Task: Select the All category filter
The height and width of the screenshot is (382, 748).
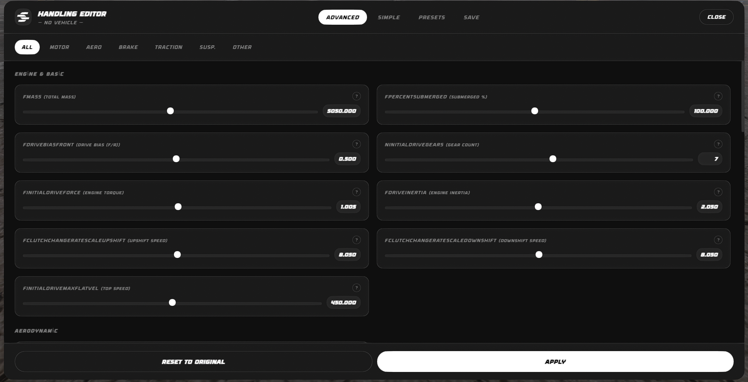Action: (27, 47)
